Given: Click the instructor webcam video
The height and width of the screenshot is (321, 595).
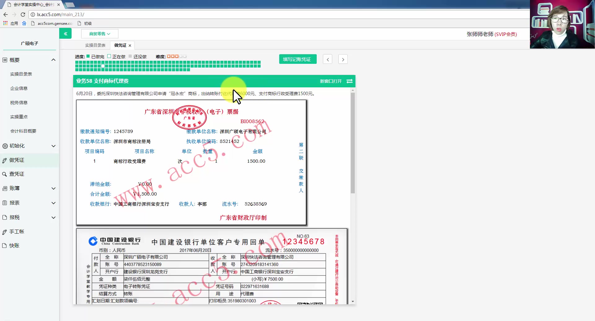Looking at the screenshot, I should tap(562, 24).
